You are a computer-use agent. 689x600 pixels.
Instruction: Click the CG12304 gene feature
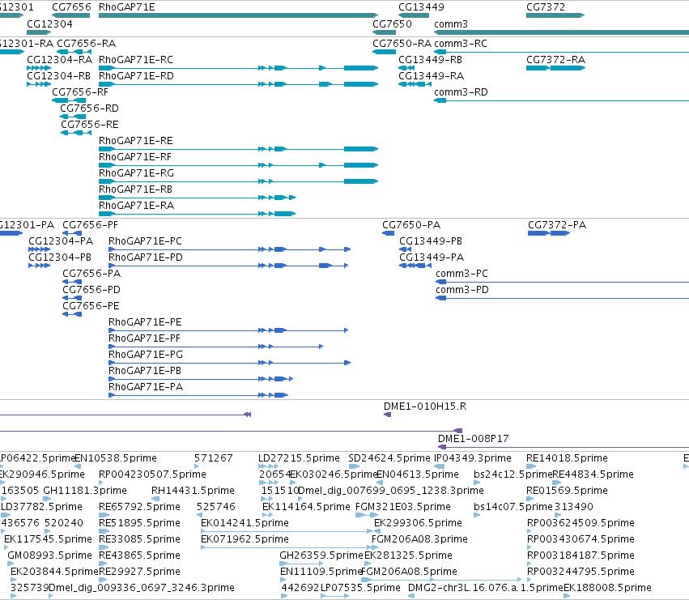click(x=39, y=32)
